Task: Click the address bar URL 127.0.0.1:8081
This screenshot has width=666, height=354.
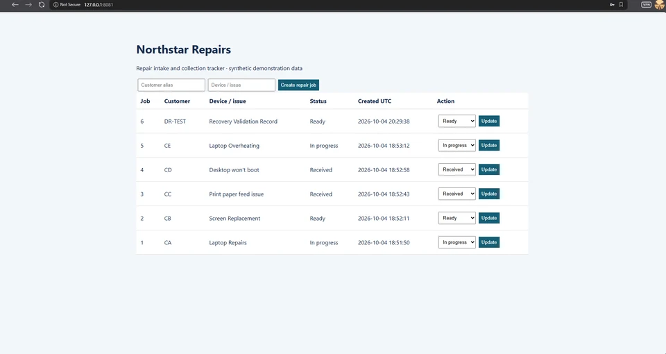Action: pos(99,5)
